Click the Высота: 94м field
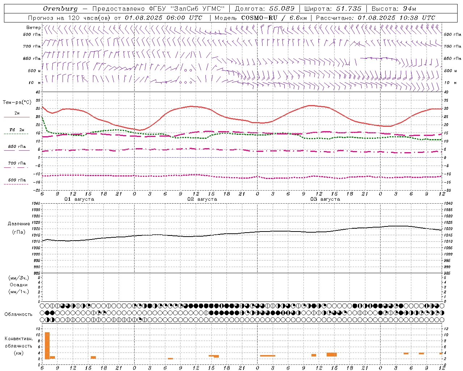The width and height of the screenshot is (463, 371). (x=394, y=9)
